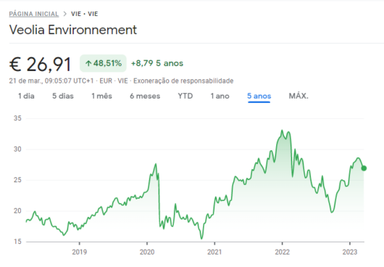Switch chart range to 6 meses
Viewport: 384px width, 267px height.
(x=145, y=96)
